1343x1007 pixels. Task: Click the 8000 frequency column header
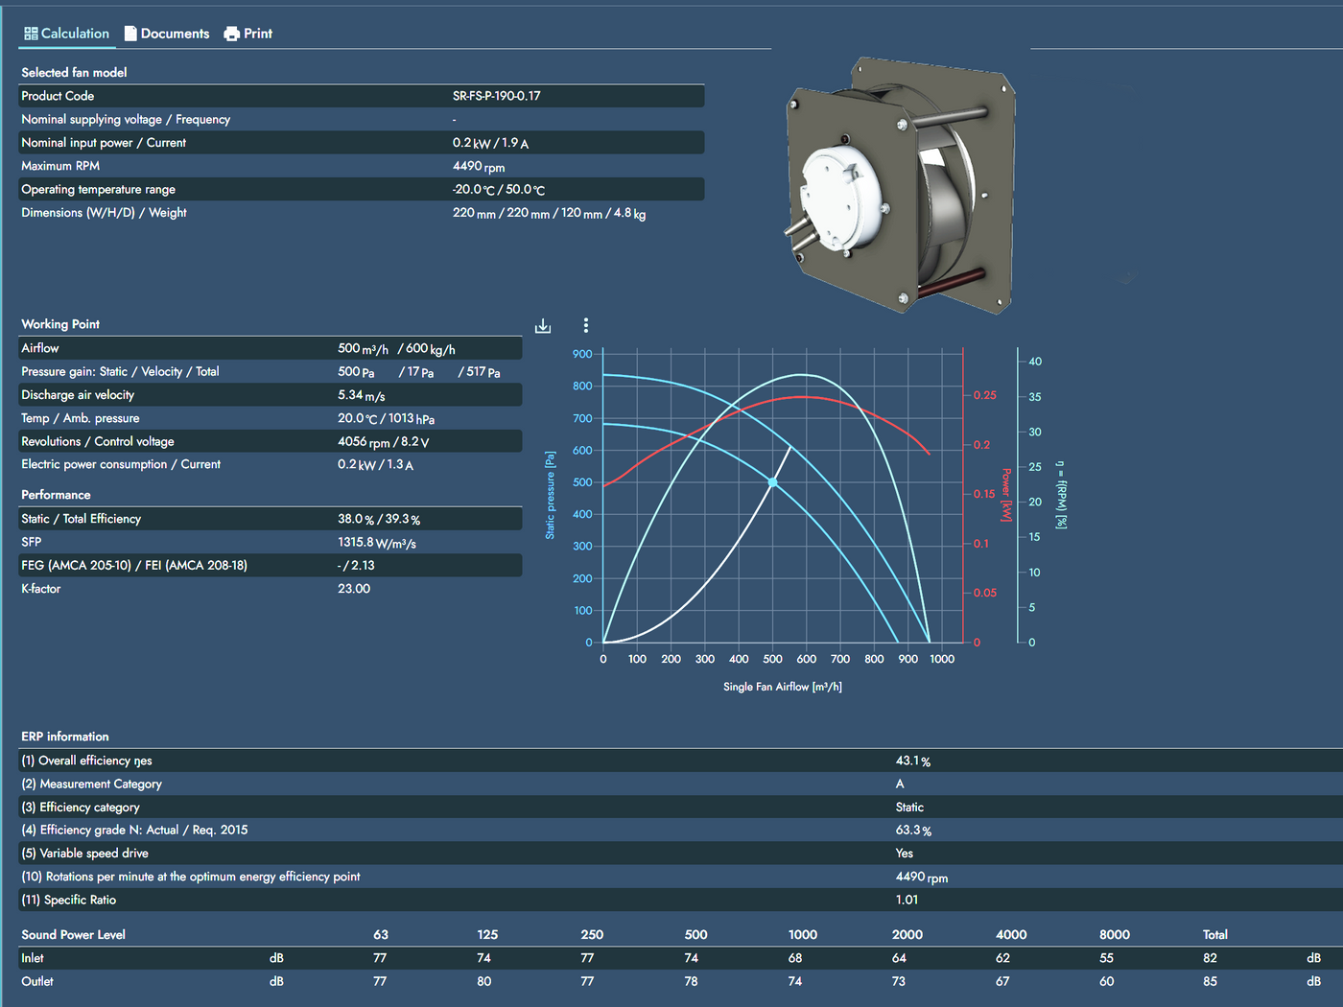coord(1115,934)
